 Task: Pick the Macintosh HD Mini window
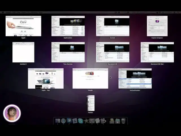pos(157,52)
